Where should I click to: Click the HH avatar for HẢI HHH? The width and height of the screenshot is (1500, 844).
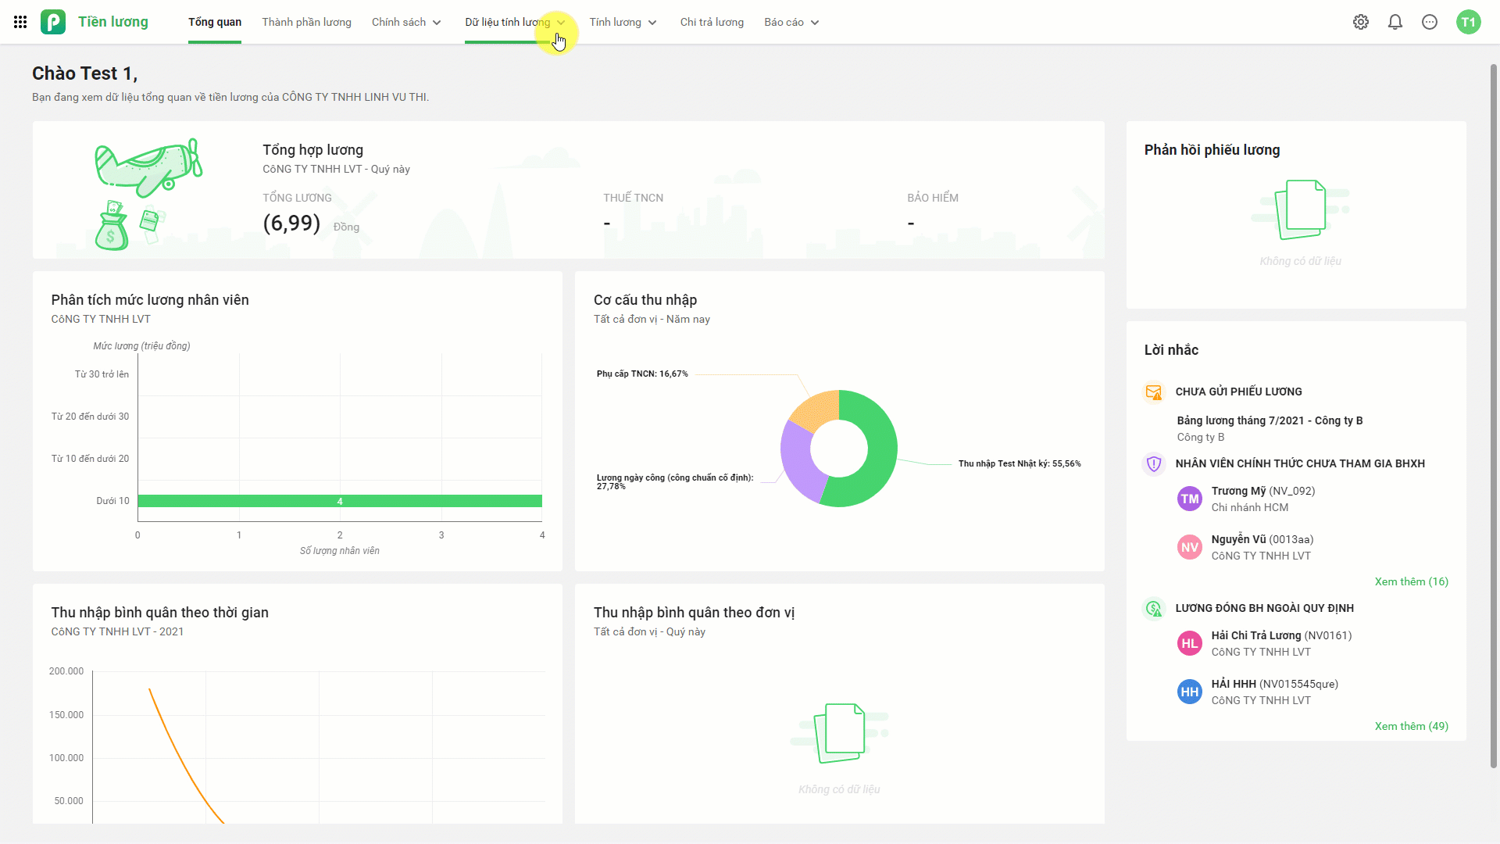tap(1190, 692)
